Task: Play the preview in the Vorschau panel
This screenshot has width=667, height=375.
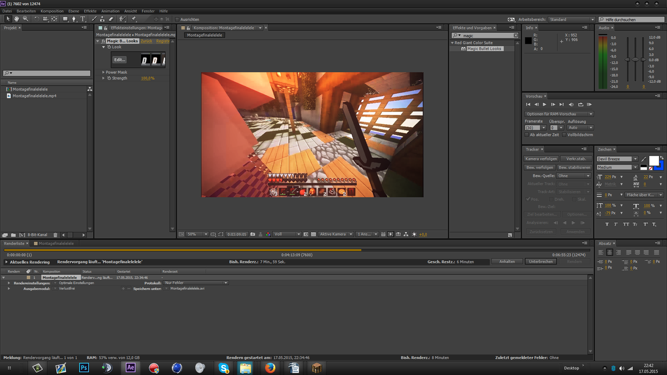Action: (544, 104)
